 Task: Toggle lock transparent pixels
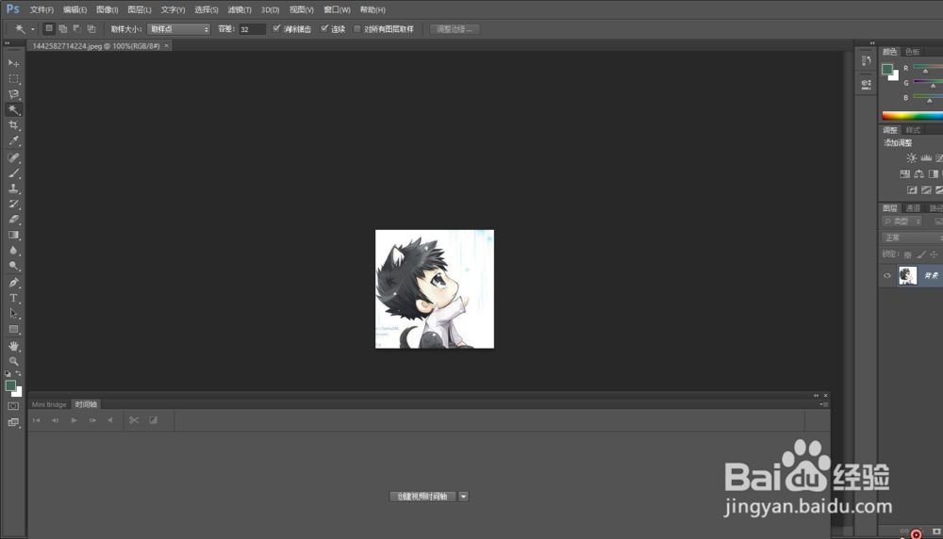click(907, 254)
